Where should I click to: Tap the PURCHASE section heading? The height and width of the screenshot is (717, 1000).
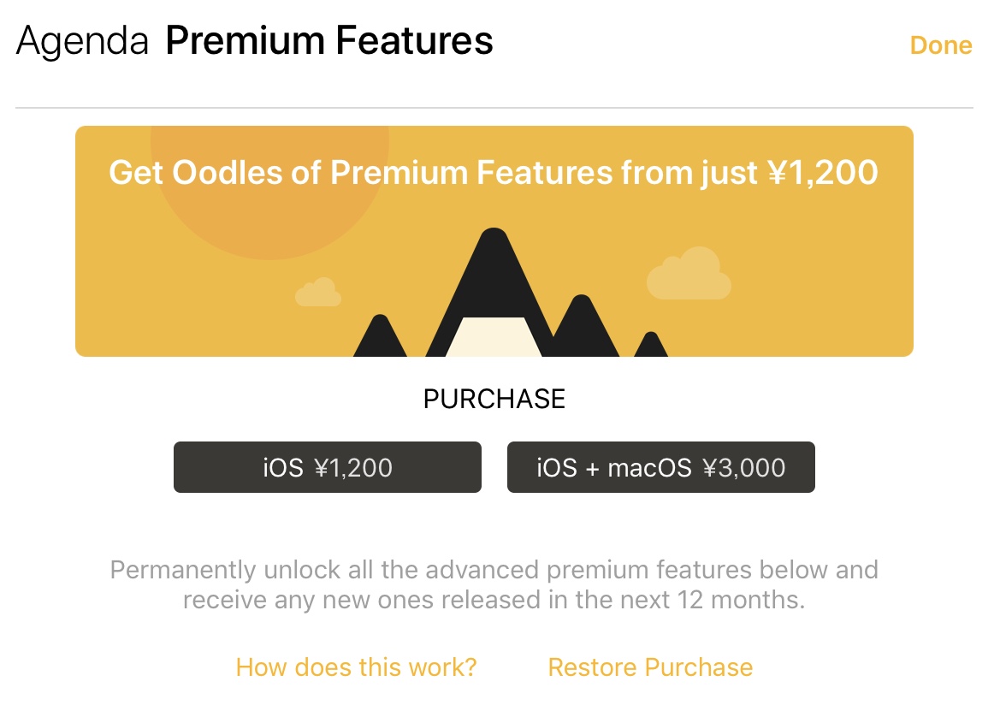tap(494, 399)
